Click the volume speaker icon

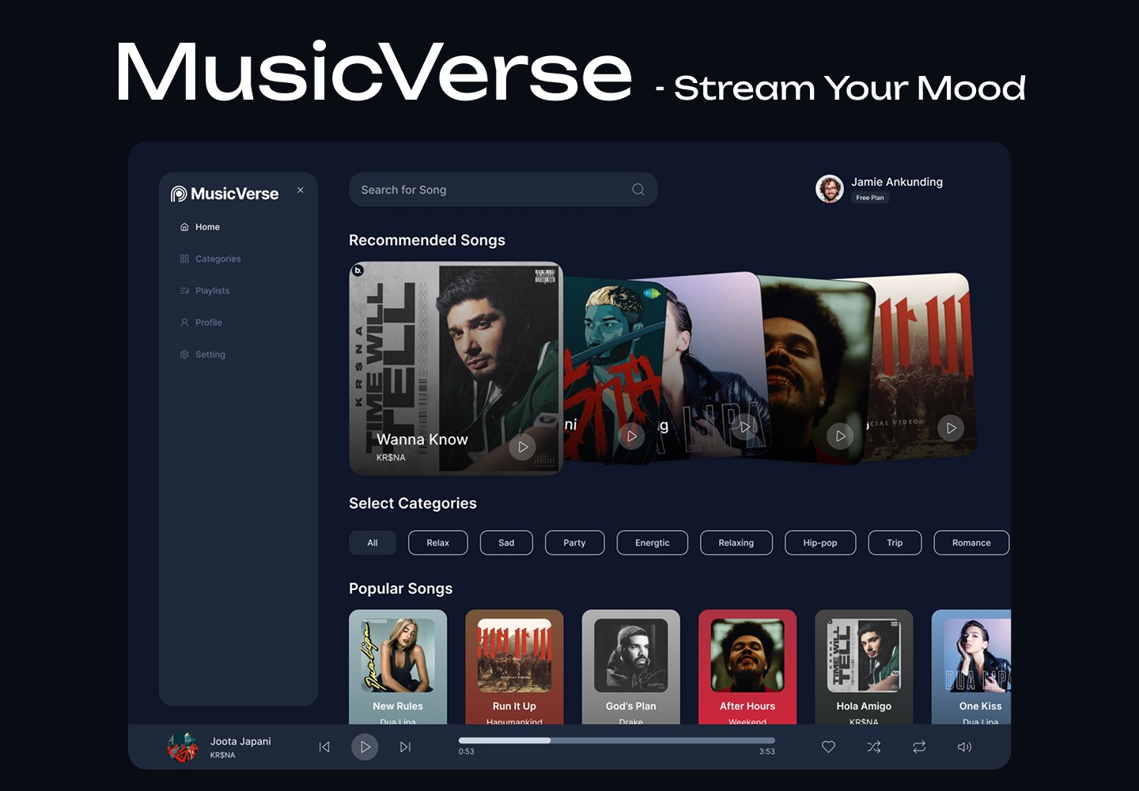click(x=964, y=747)
